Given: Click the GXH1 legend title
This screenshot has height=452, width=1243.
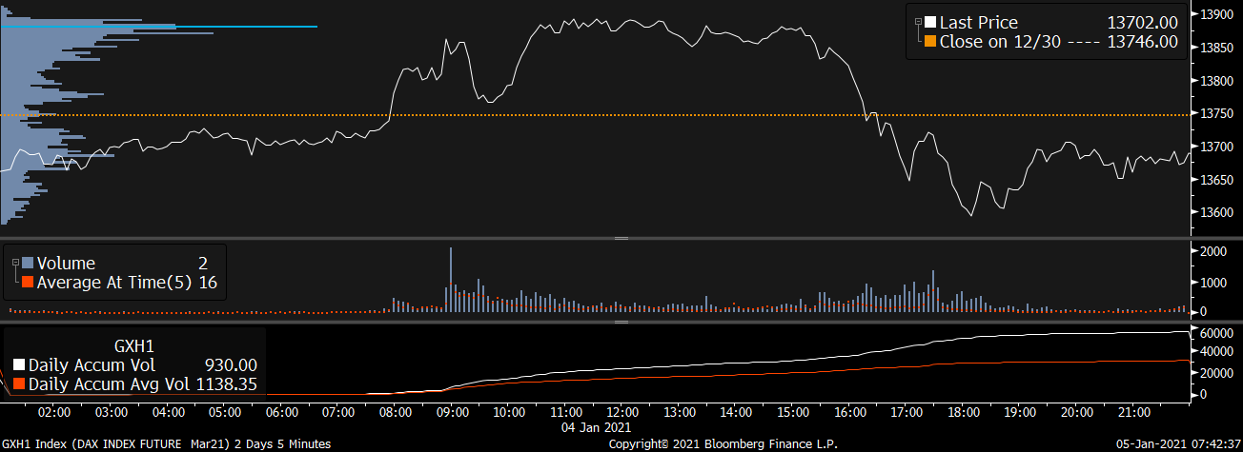Looking at the screenshot, I should tap(133, 344).
